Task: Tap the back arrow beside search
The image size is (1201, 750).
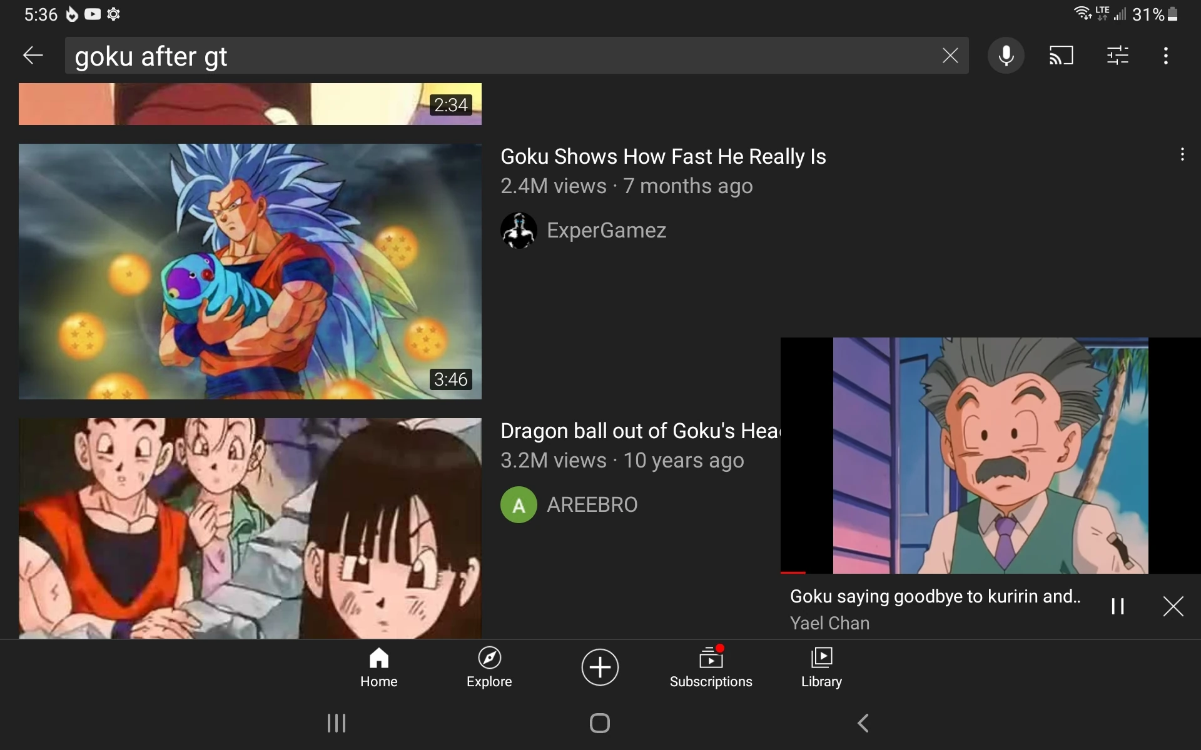Action: tap(33, 56)
